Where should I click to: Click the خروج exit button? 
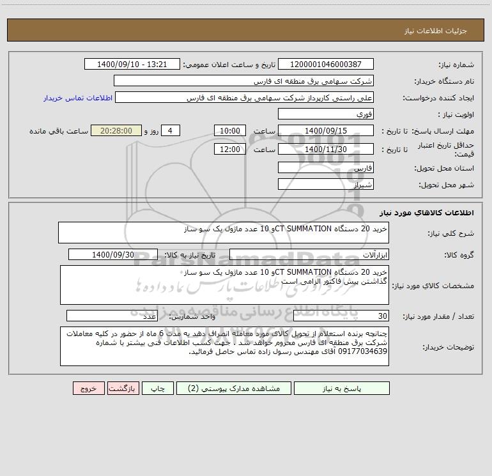point(88,388)
